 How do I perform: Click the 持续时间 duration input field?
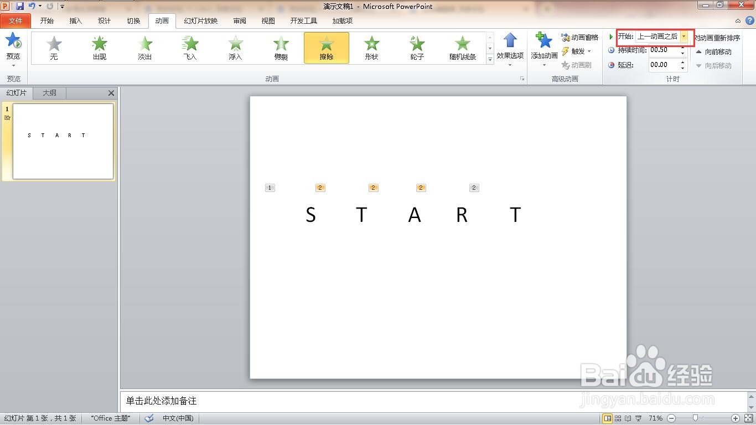(664, 50)
